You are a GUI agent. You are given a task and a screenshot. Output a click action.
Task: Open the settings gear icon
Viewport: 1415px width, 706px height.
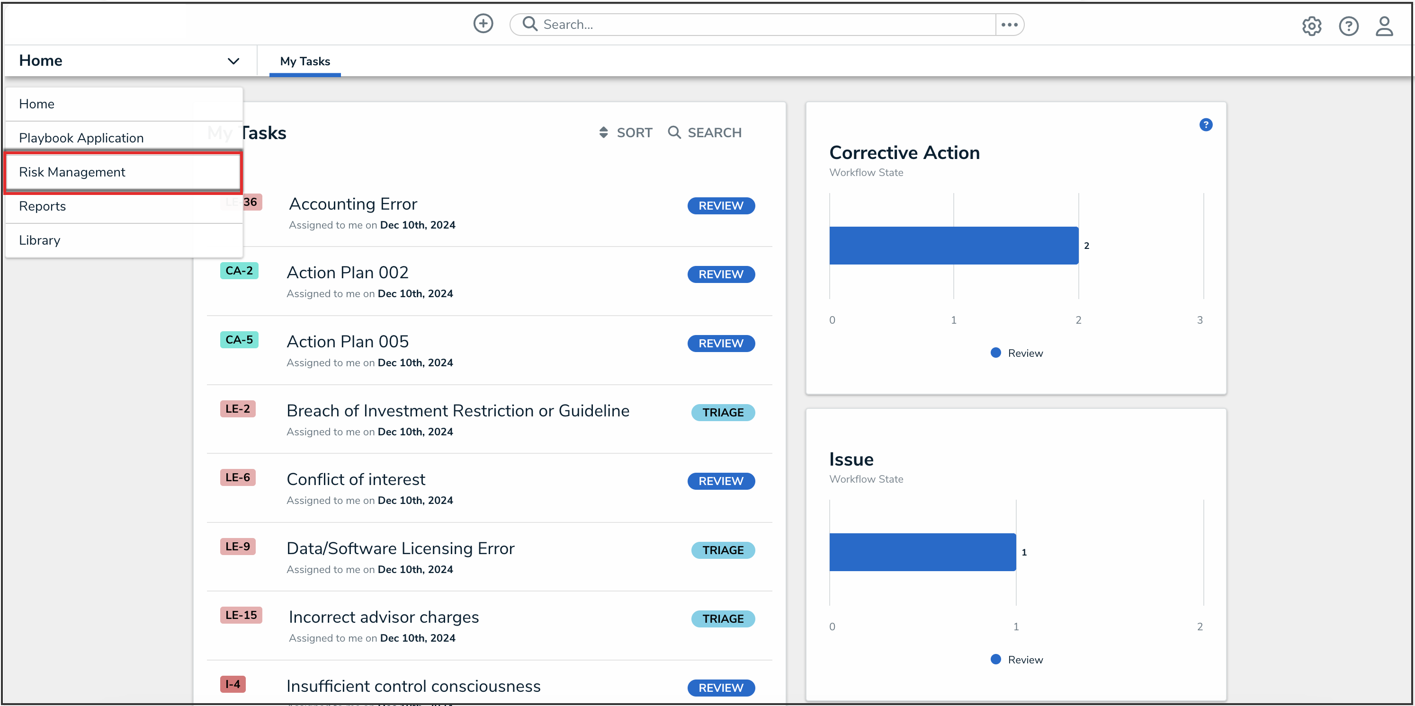click(x=1311, y=26)
